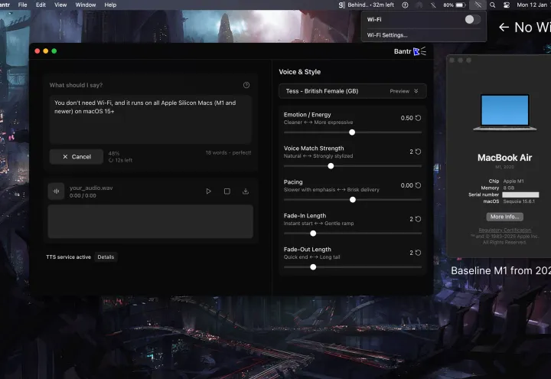
Task: Click the empty audio waveform area
Action: coord(151,221)
